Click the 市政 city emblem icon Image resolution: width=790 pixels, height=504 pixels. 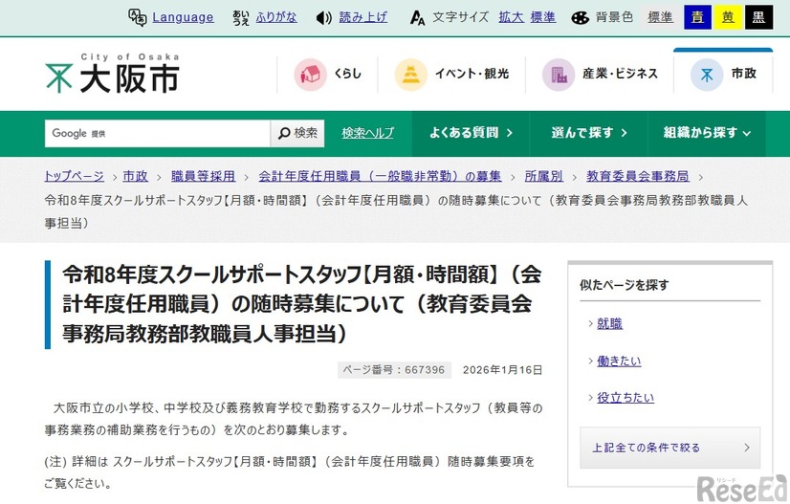click(707, 75)
